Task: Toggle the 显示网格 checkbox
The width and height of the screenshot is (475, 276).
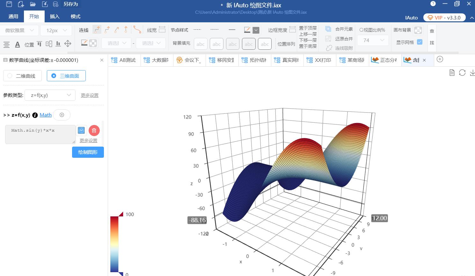Action: pos(420,42)
